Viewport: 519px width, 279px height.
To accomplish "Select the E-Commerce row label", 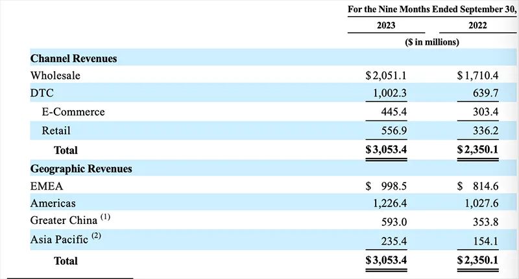I will [x=73, y=112].
